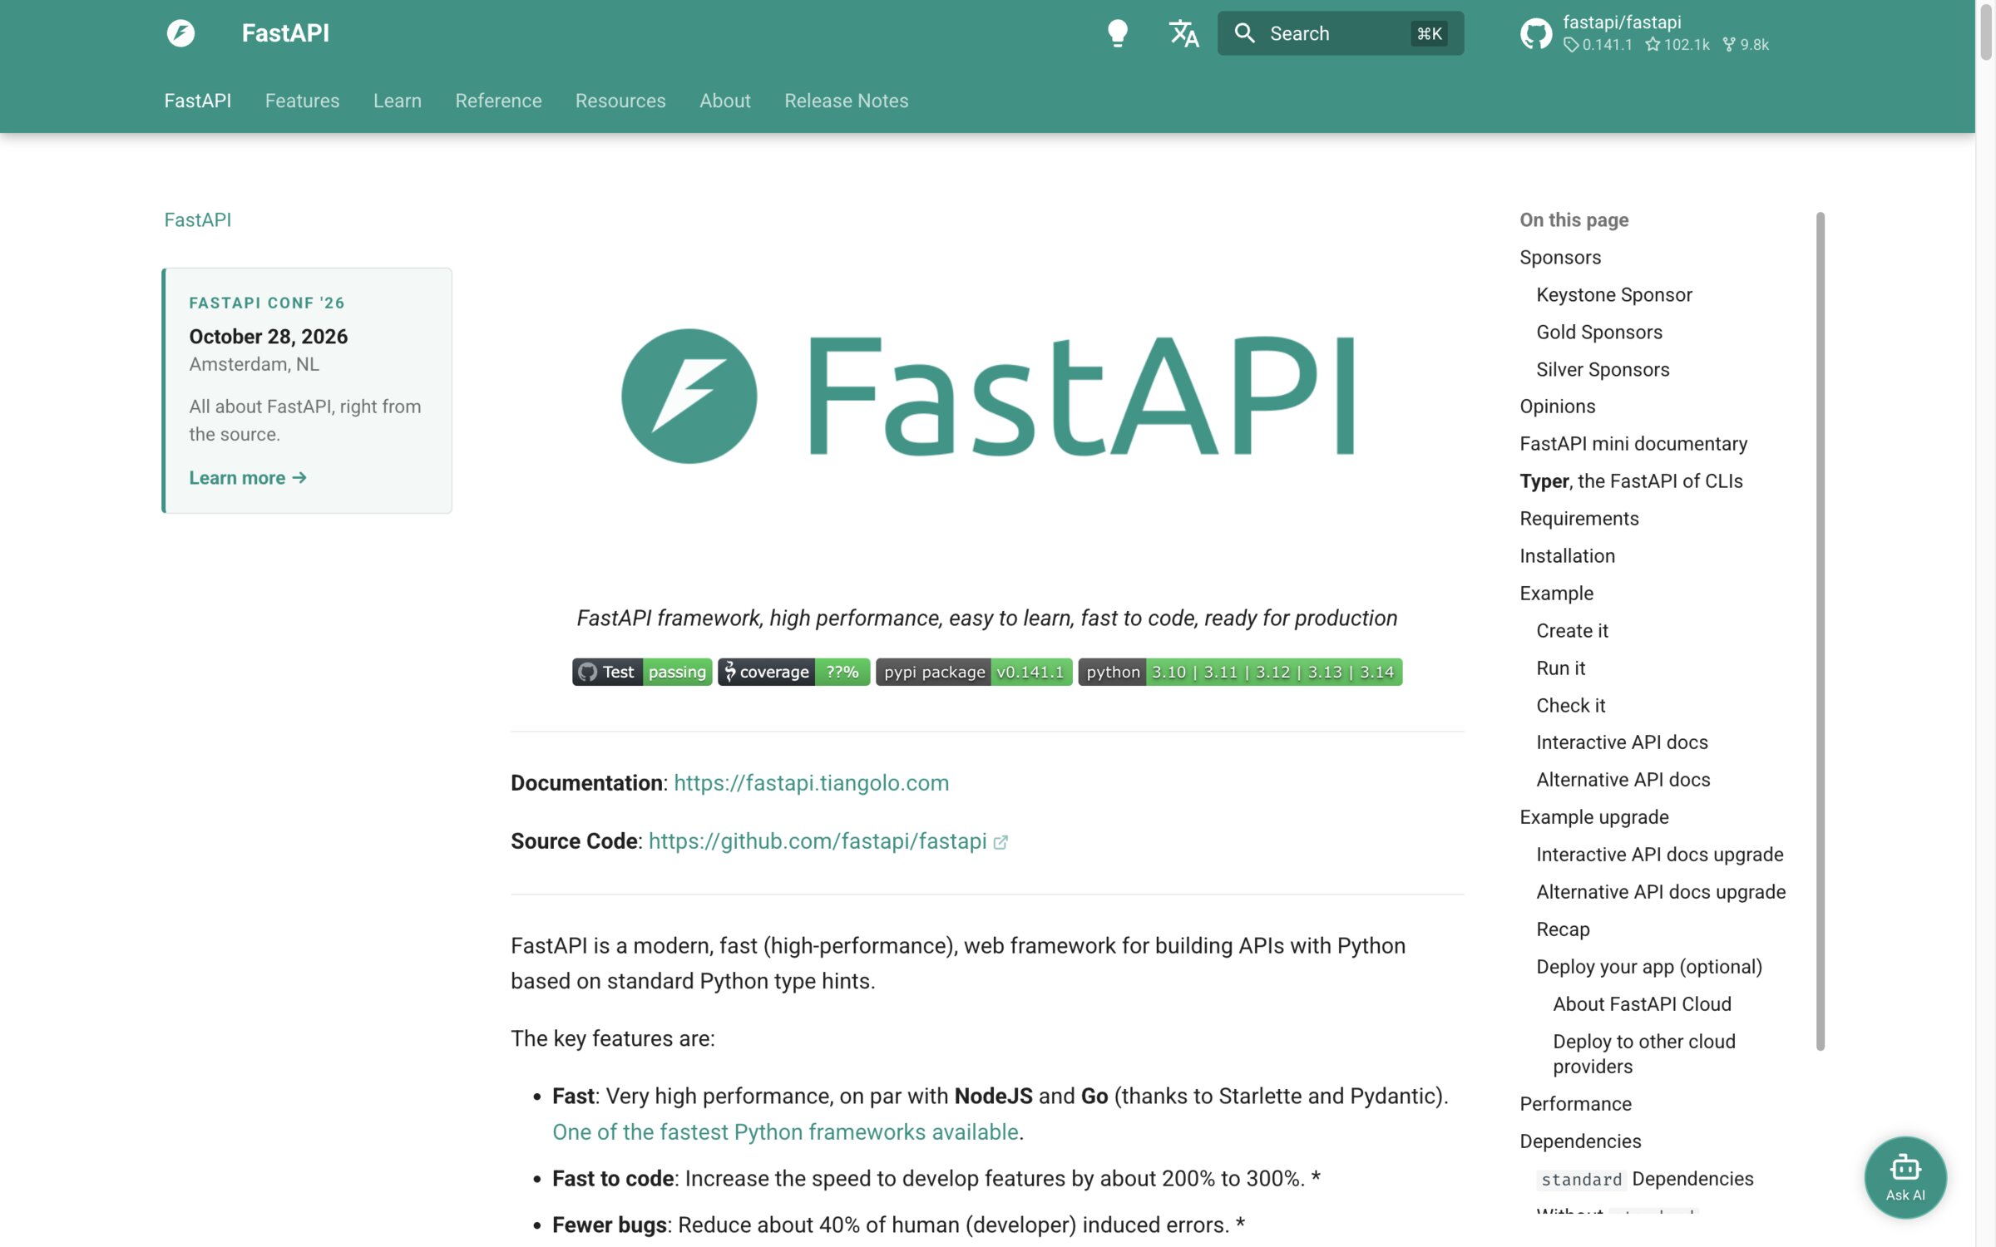The width and height of the screenshot is (1996, 1247).
Task: Go to FastAPI mini documentary section
Action: coord(1633,444)
